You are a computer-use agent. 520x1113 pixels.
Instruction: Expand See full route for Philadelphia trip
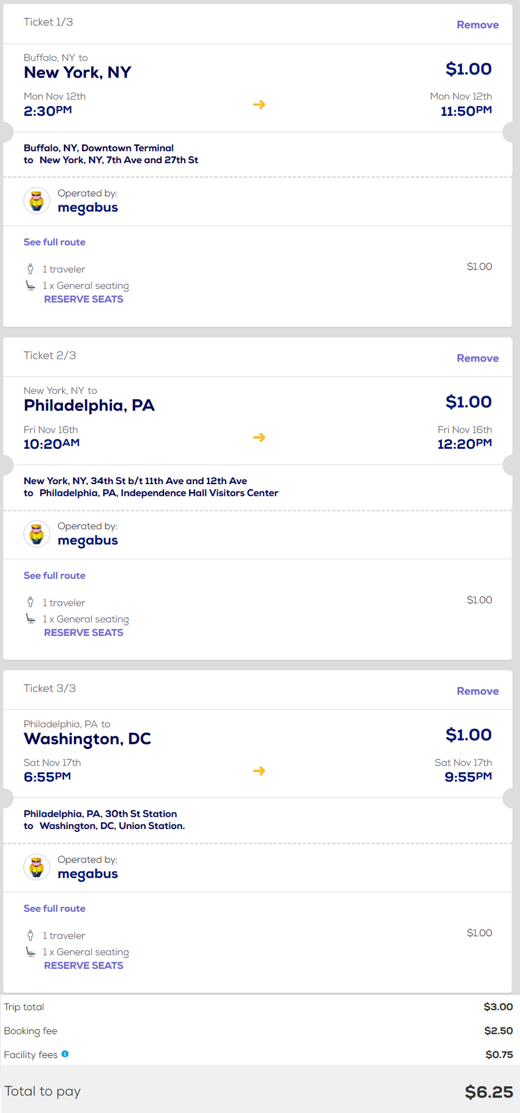click(54, 576)
